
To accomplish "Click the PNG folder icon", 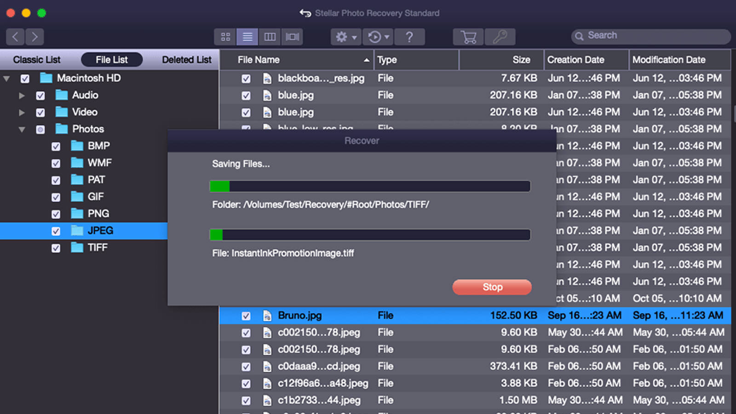I will 77,214.
